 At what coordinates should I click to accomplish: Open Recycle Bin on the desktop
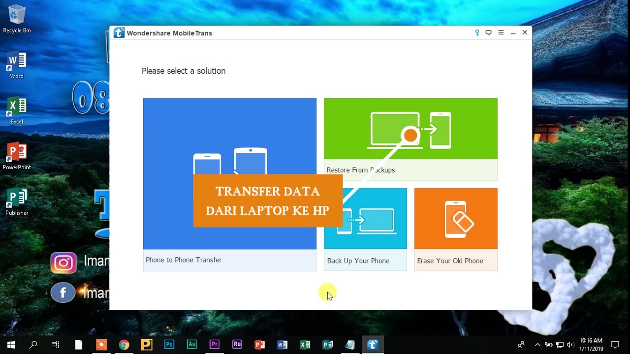(x=17, y=20)
